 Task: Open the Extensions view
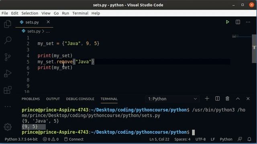[x=8, y=90]
